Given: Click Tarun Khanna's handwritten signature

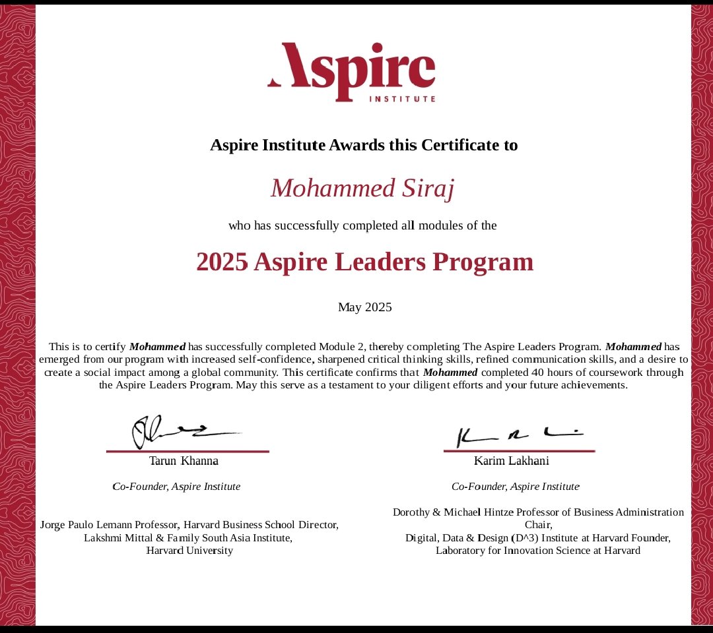Looking at the screenshot, I should click(186, 432).
